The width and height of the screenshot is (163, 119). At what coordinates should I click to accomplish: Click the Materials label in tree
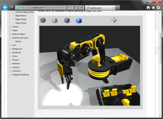(x=16, y=64)
